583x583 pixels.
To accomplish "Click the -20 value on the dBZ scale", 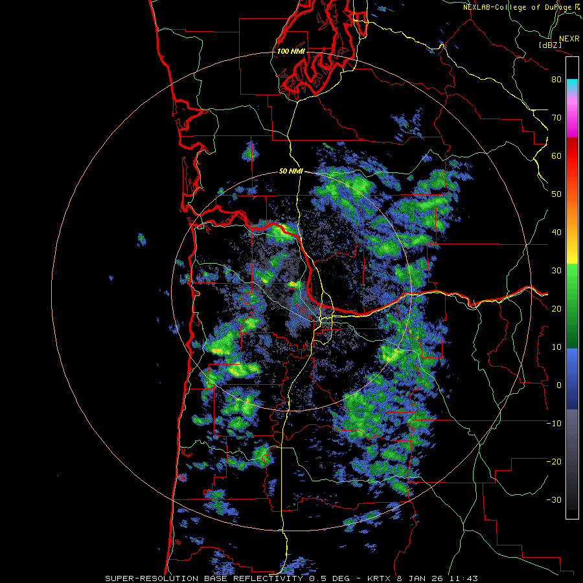I will point(554,462).
